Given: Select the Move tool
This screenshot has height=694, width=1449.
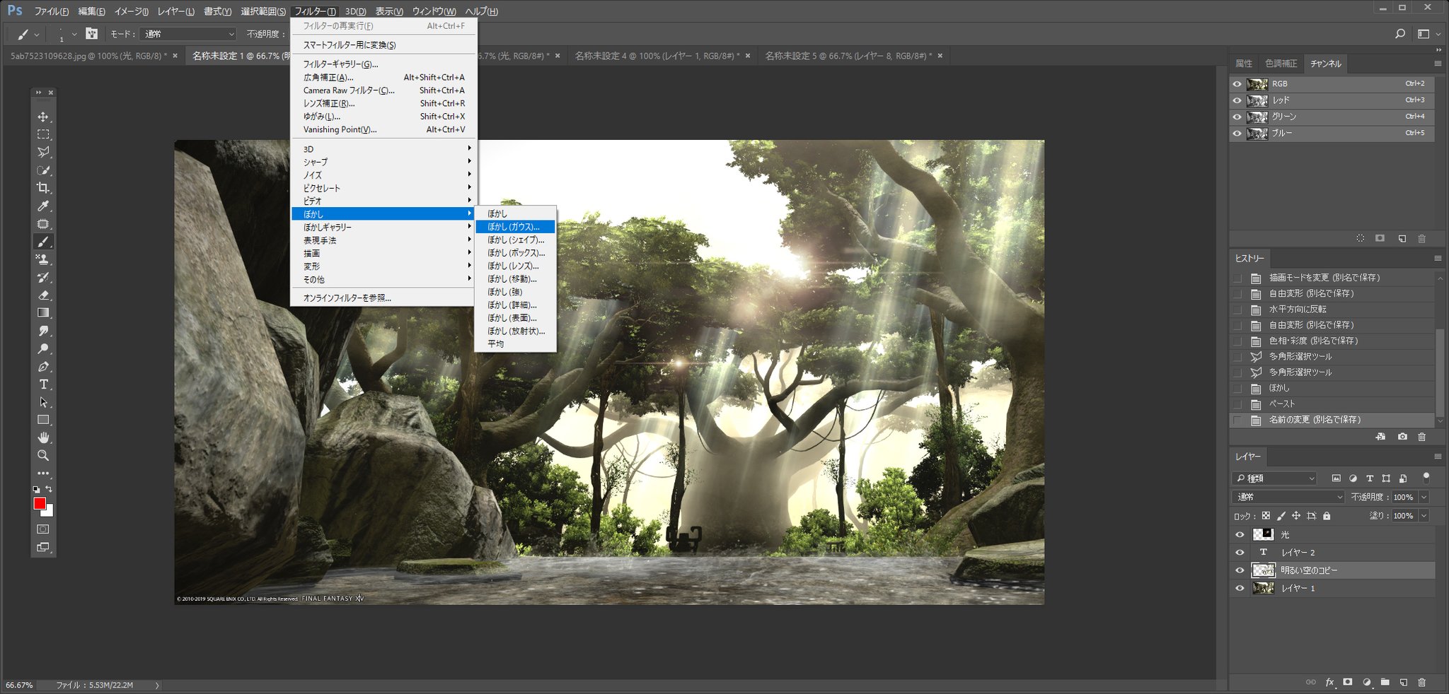Looking at the screenshot, I should coord(43,117).
